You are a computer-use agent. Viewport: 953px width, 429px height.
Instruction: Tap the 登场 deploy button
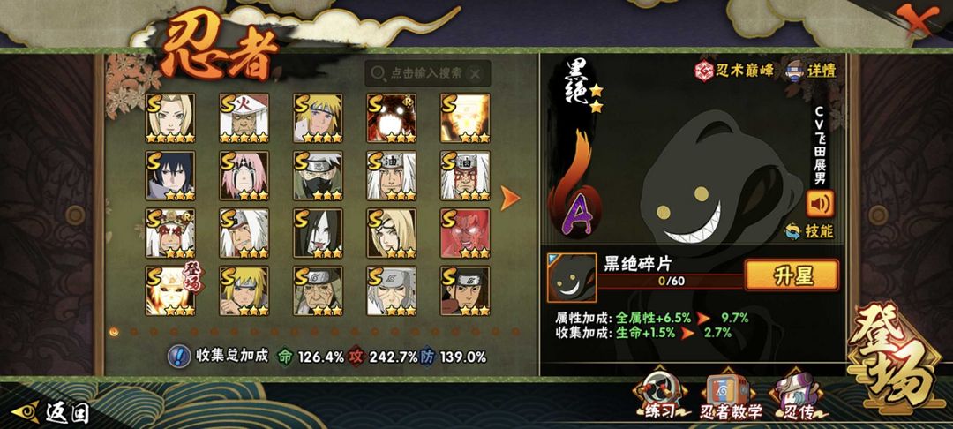coord(896,360)
